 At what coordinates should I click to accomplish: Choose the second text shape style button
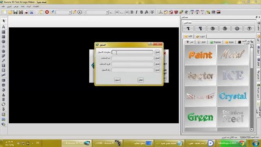pos(200,29)
